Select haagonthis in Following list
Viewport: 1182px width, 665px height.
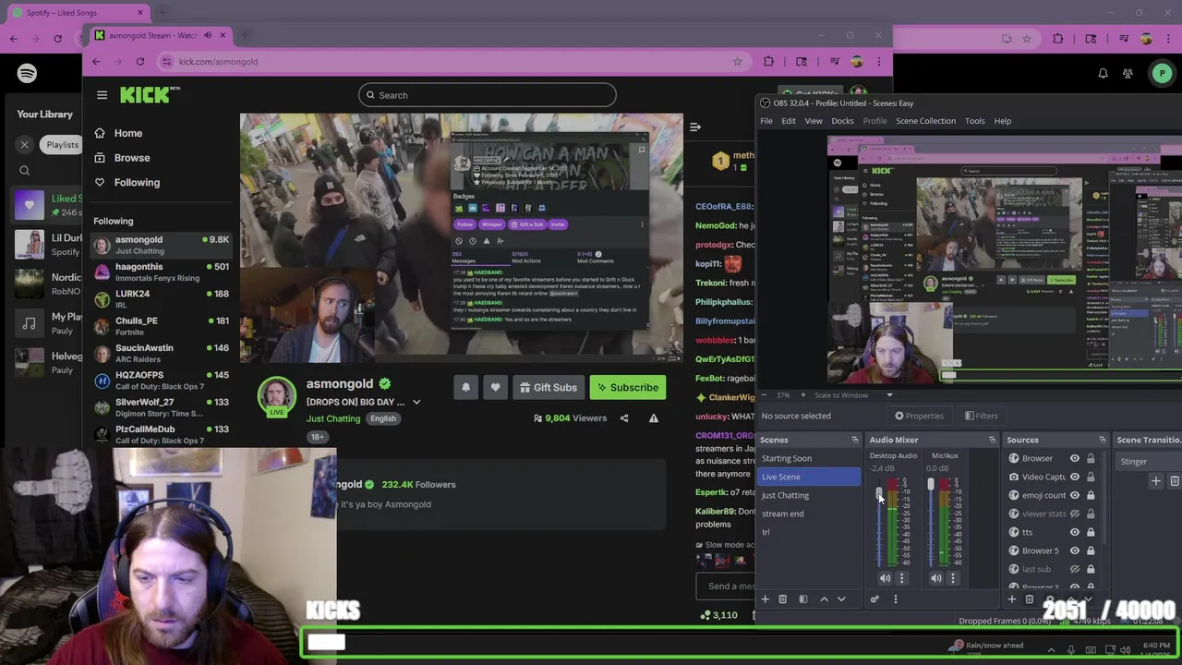[x=161, y=272]
